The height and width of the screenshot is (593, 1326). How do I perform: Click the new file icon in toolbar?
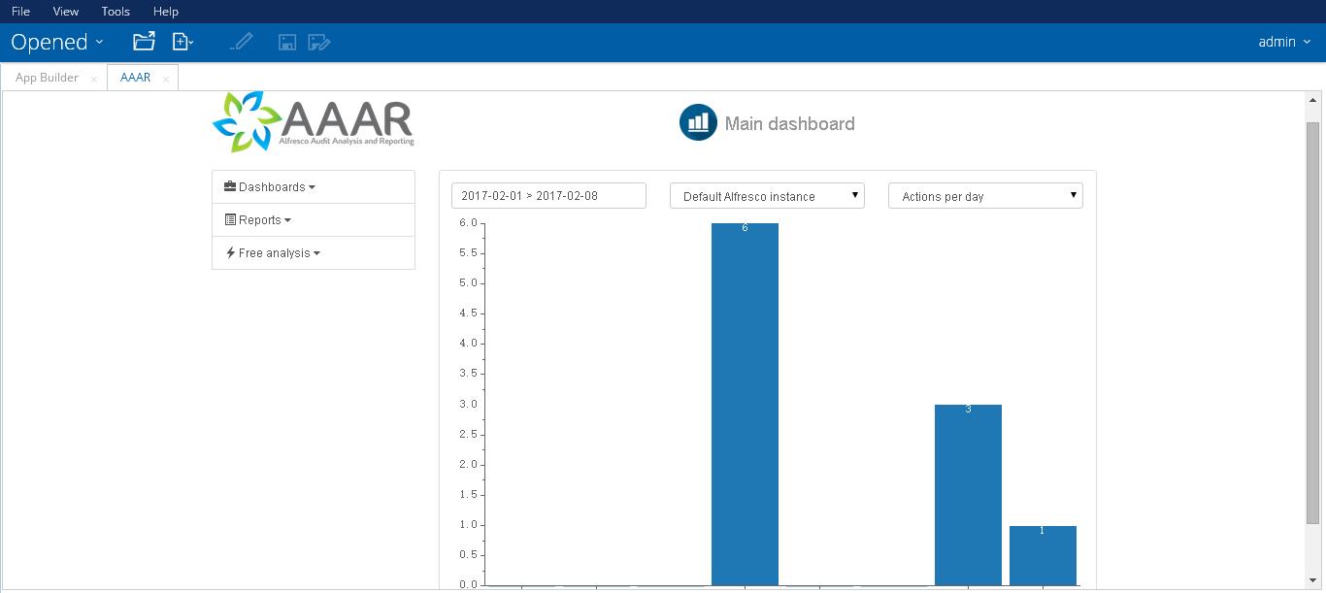(x=182, y=42)
